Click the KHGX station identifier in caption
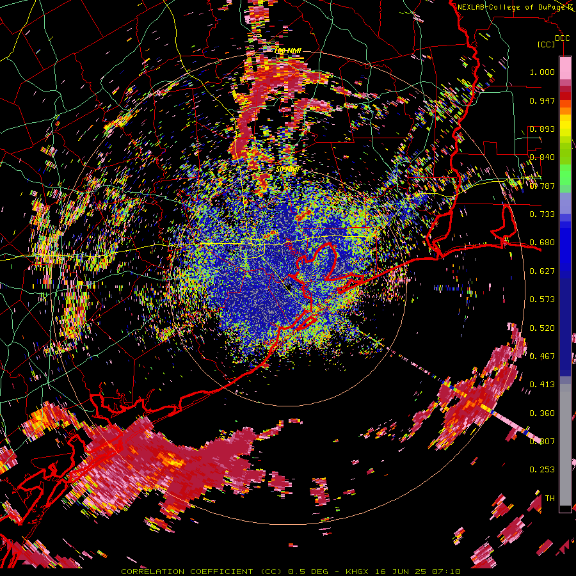The height and width of the screenshot is (576, 576). pos(356,572)
